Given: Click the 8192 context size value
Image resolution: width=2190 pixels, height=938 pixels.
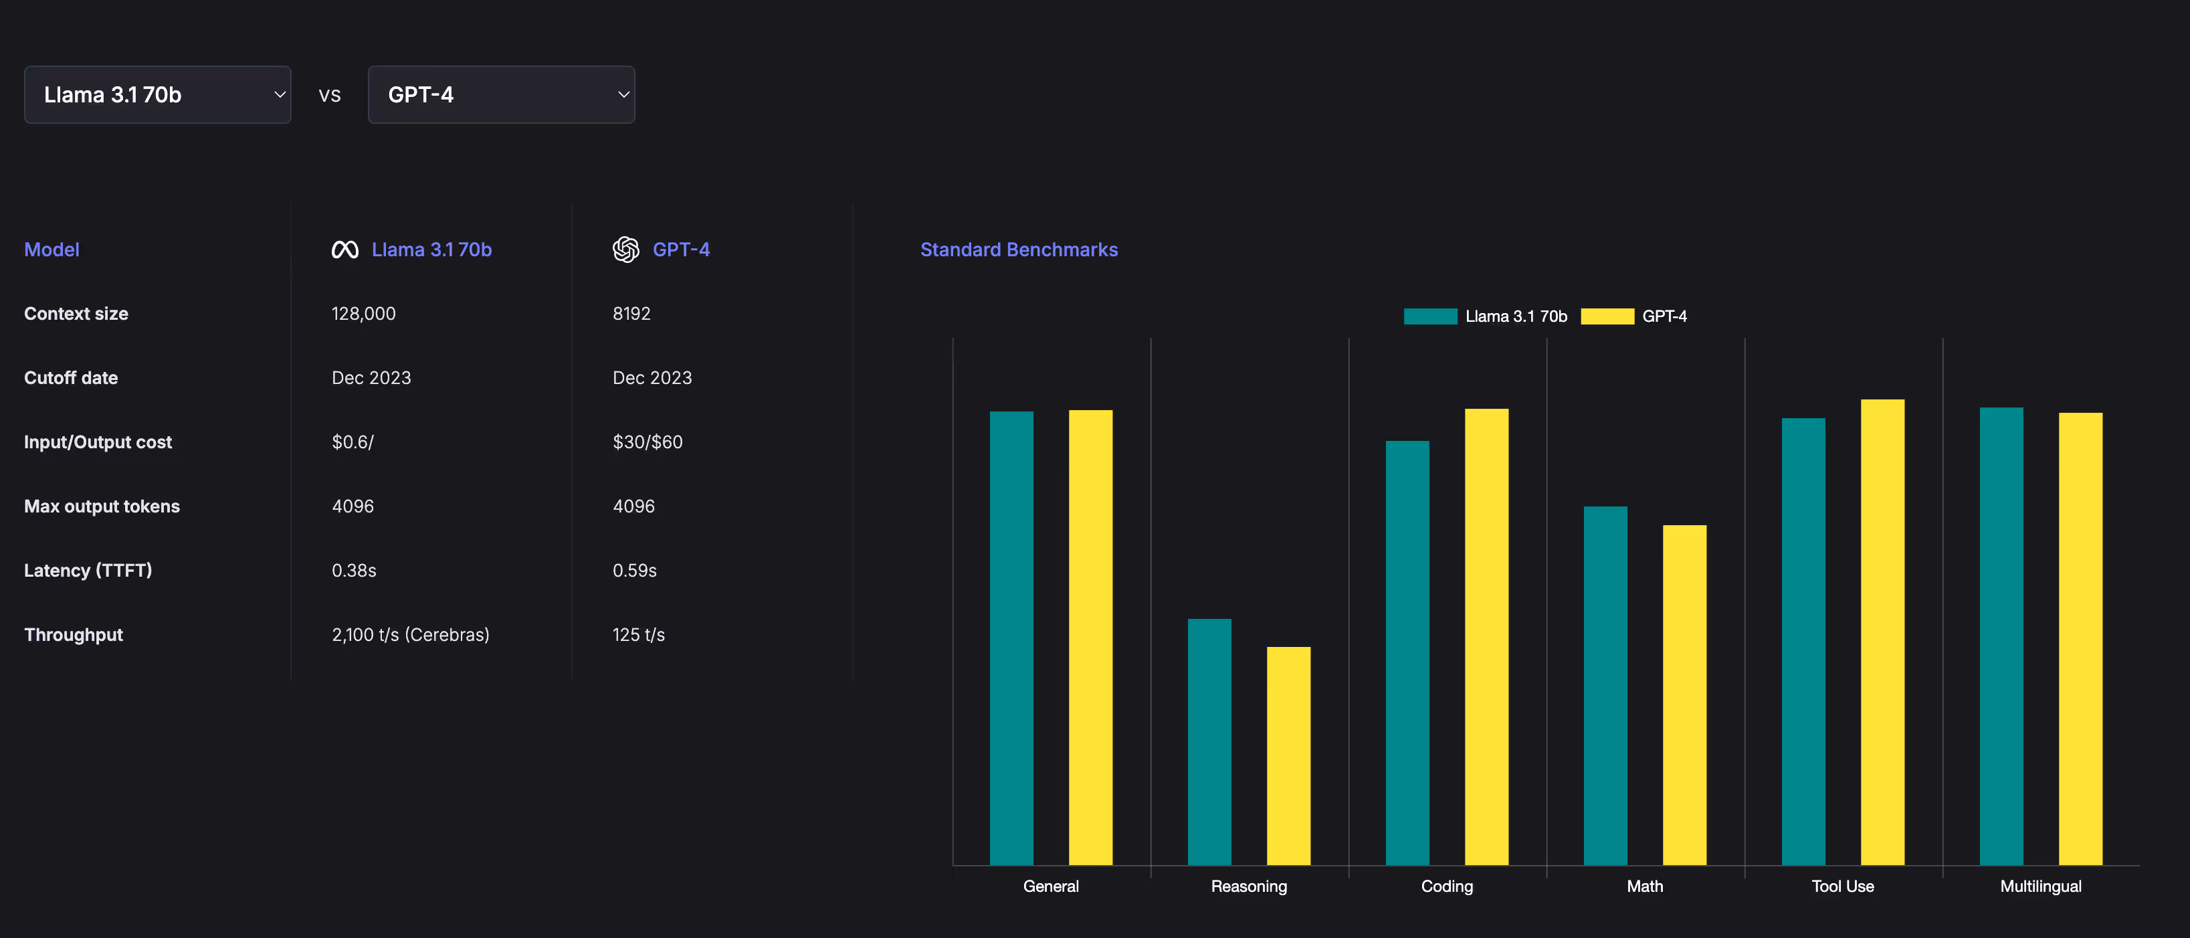Looking at the screenshot, I should click(x=631, y=314).
